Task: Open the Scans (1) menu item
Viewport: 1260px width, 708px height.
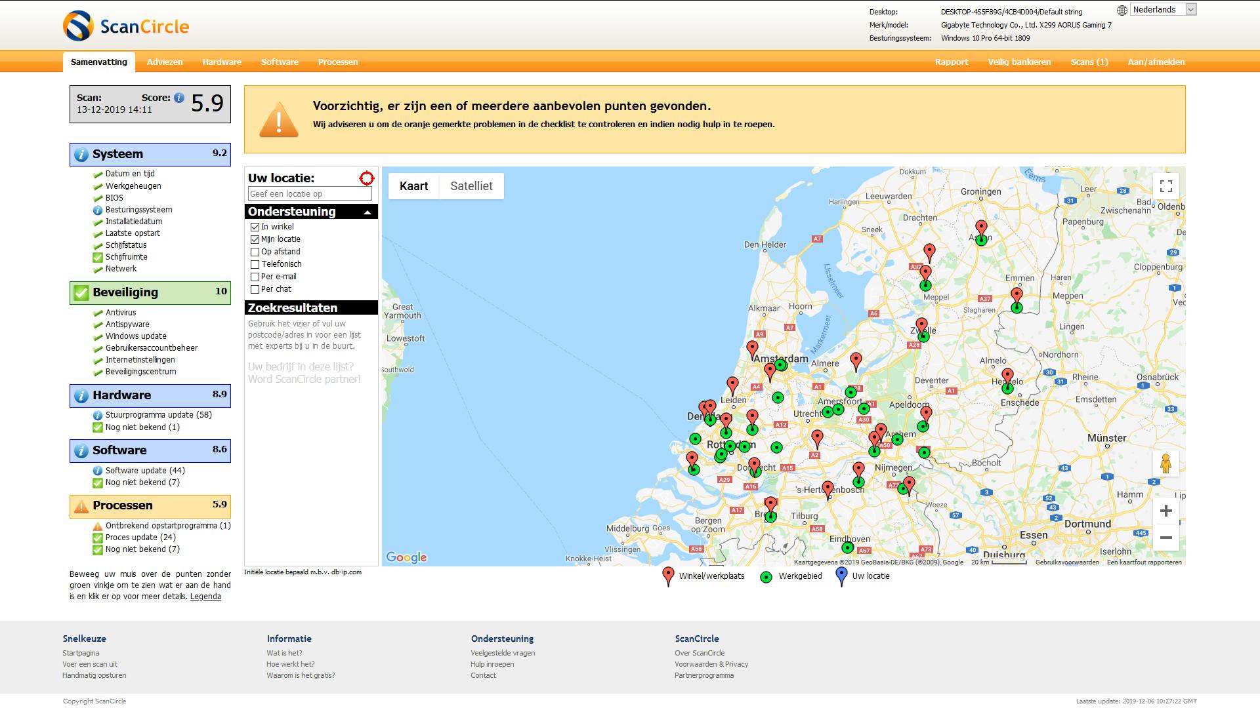Action: (1089, 62)
